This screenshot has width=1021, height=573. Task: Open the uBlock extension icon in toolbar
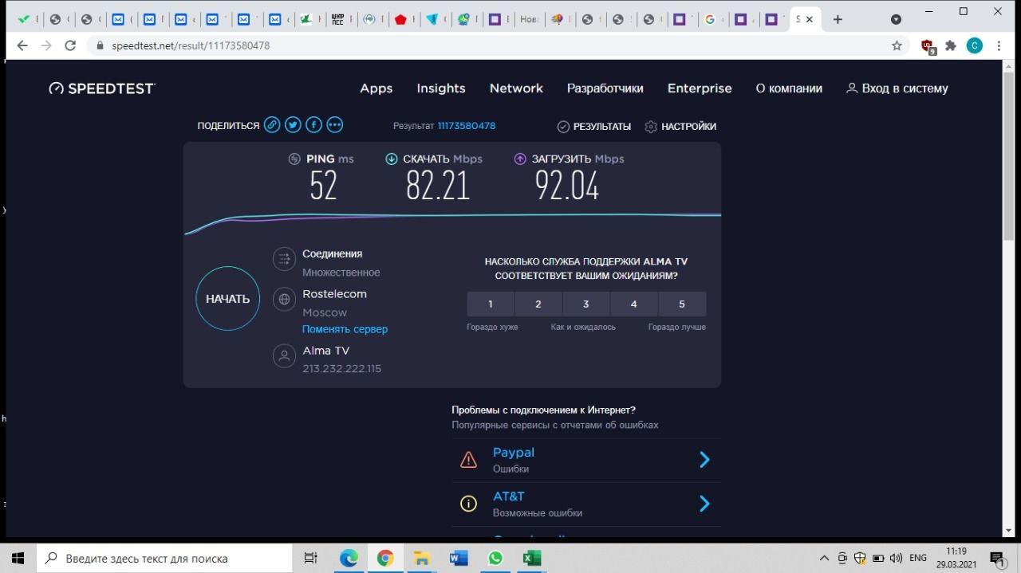click(x=928, y=46)
